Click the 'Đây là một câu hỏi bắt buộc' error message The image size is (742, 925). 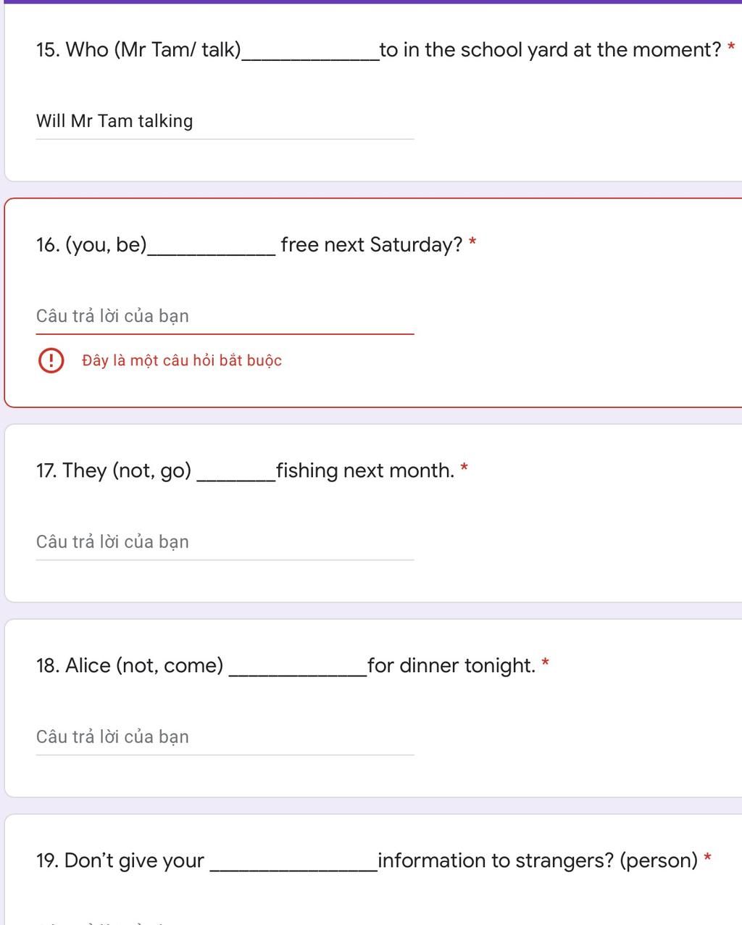click(x=182, y=360)
